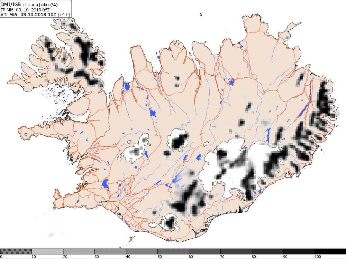The height and width of the screenshot is (259, 346).
Task: Click the legend value '60'
Action: coord(191,257)
